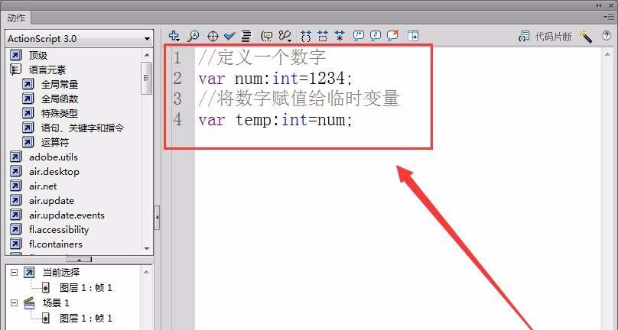Collapse the panel with double arrows

click(x=599, y=5)
